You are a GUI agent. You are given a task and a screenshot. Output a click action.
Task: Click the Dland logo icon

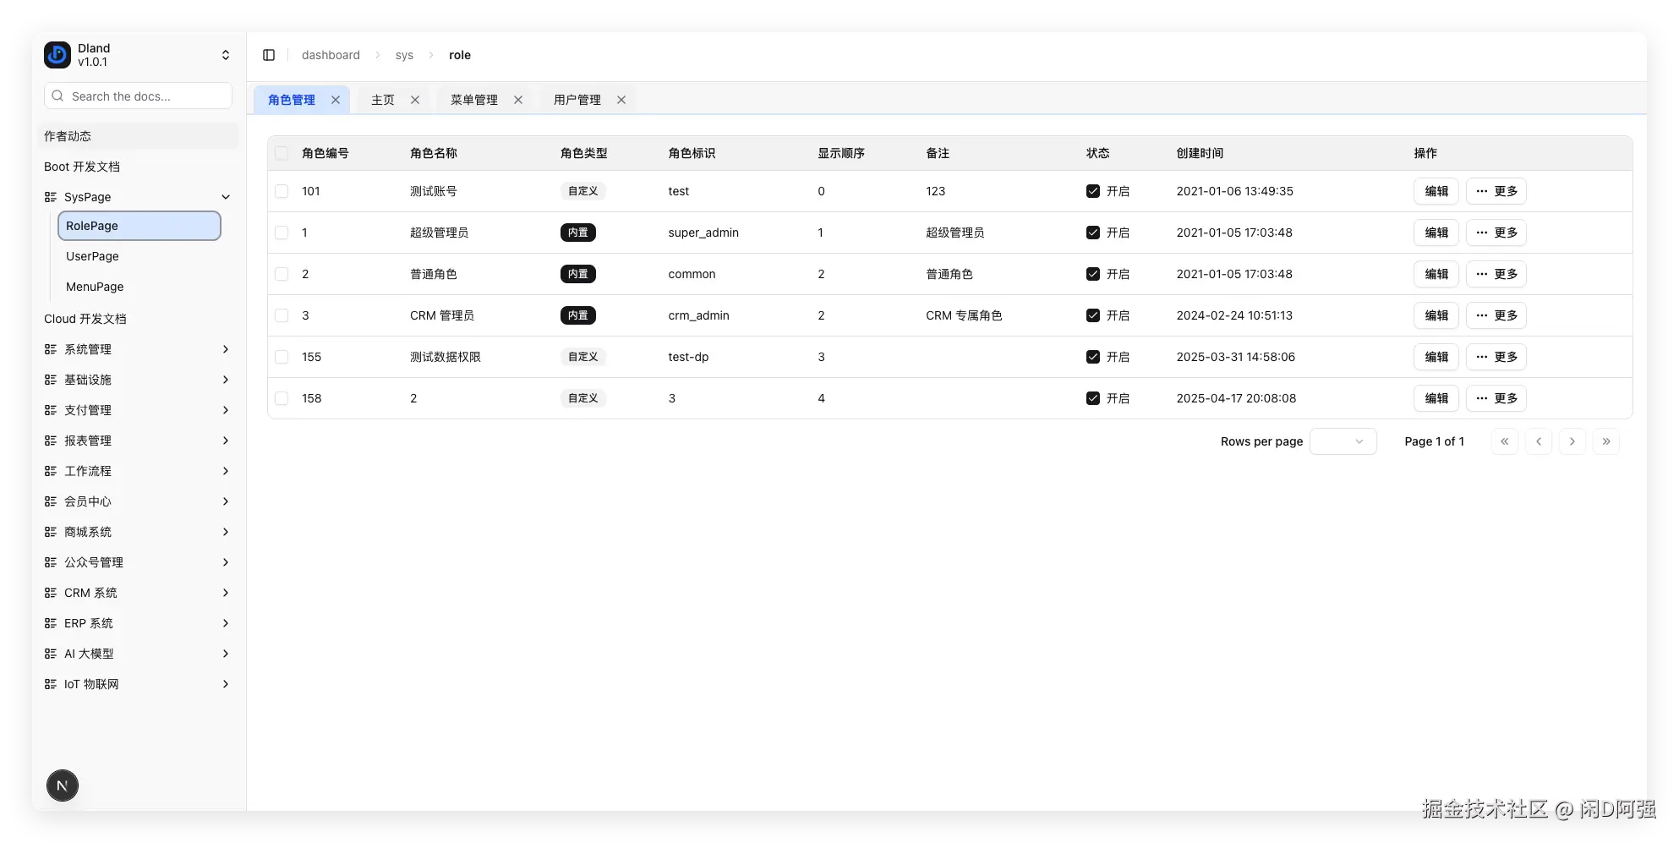click(x=57, y=54)
